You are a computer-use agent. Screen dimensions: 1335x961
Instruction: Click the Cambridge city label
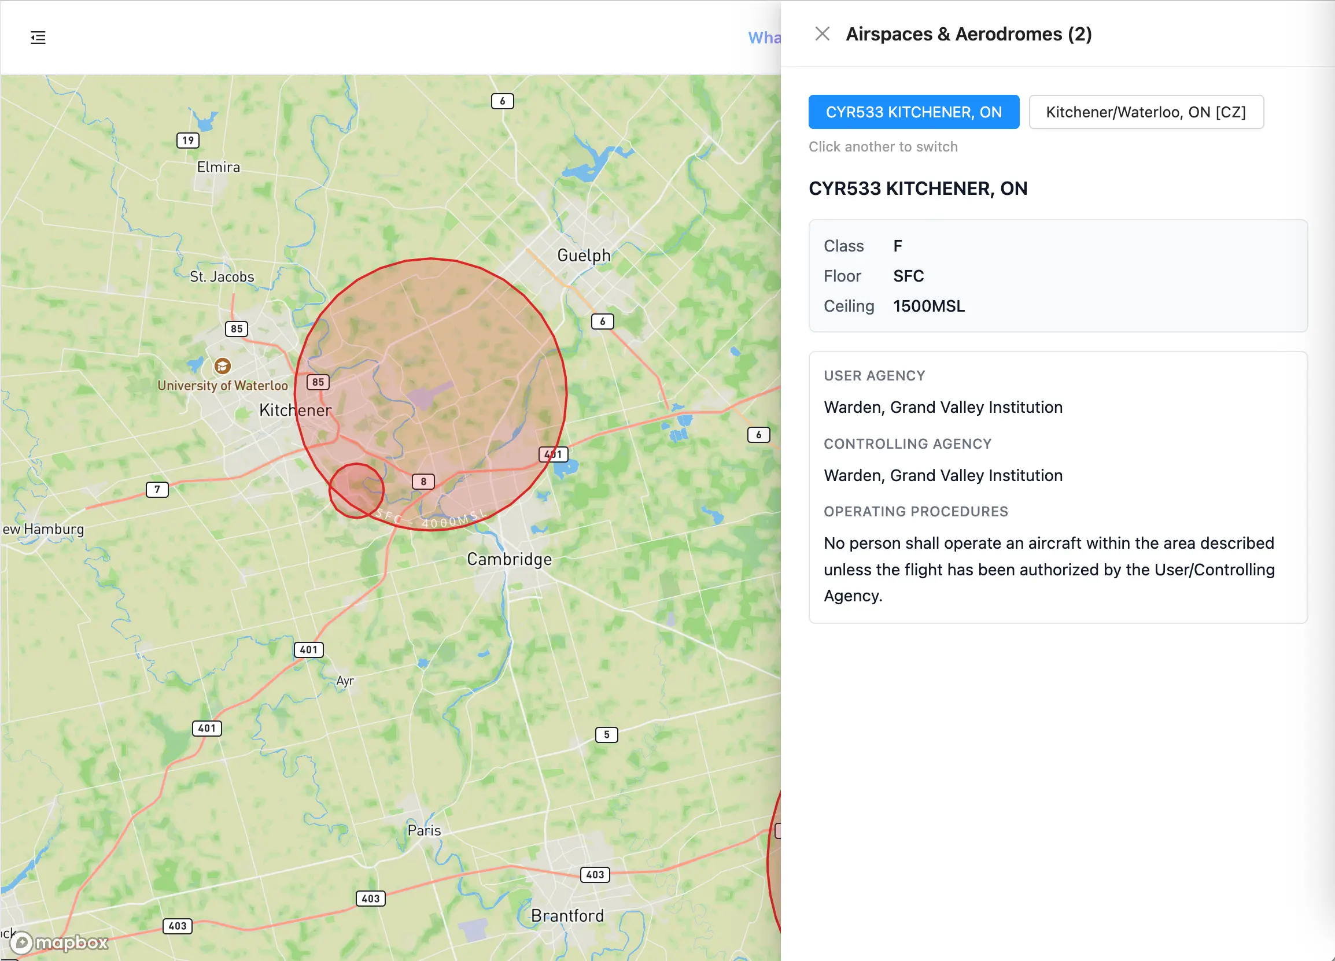click(x=509, y=559)
